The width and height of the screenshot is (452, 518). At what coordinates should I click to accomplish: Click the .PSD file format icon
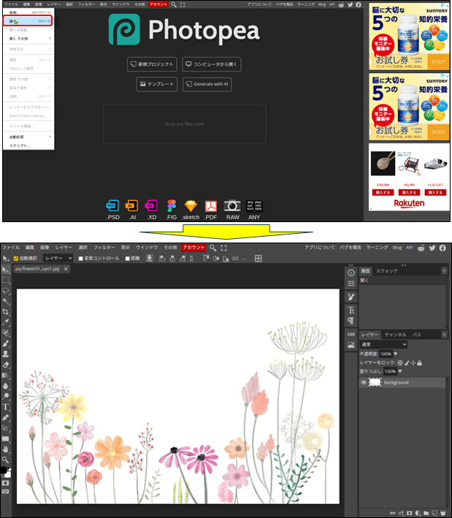(113, 207)
